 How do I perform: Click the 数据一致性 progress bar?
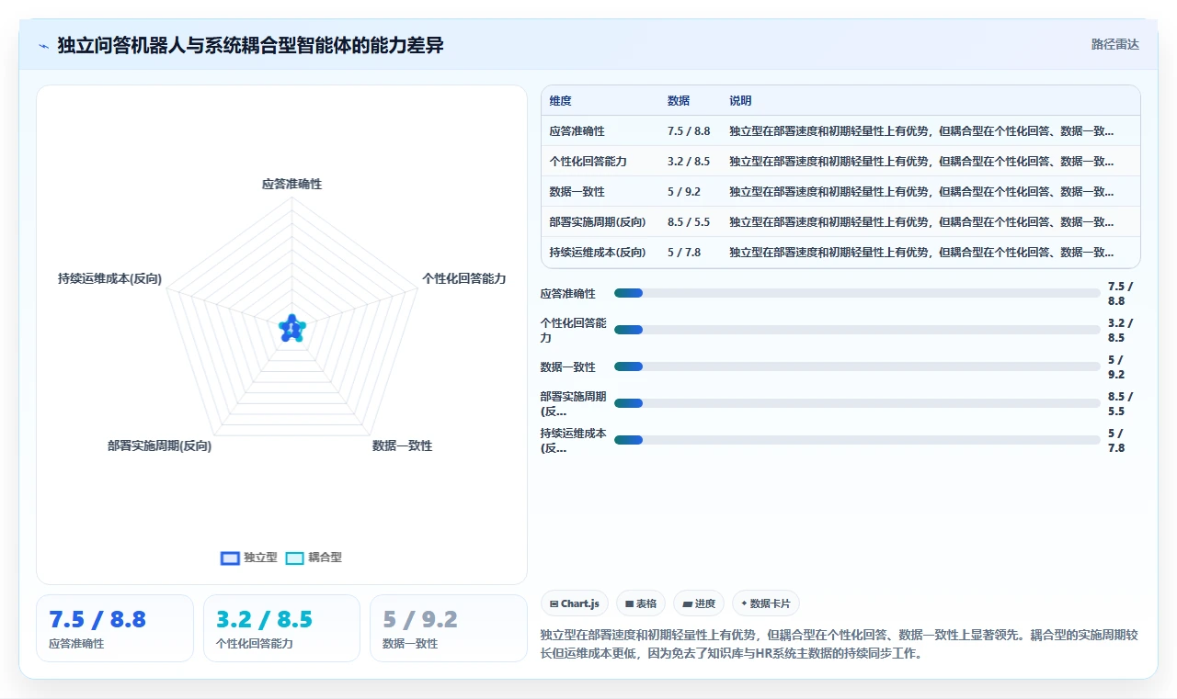857,366
